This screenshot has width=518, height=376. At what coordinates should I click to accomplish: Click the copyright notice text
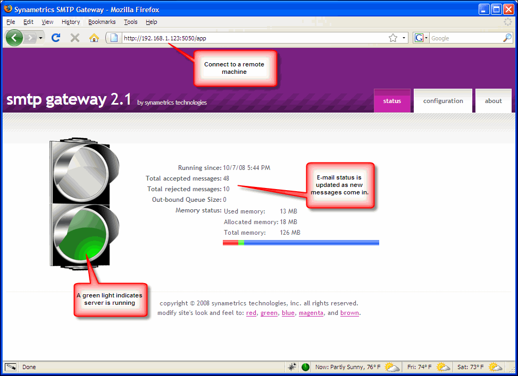point(259,303)
